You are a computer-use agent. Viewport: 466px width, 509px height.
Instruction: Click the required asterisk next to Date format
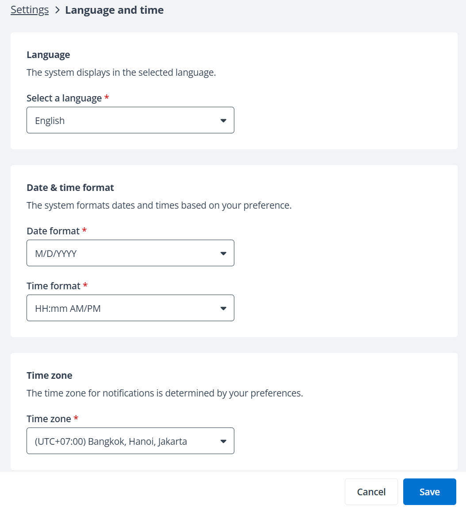[84, 231]
